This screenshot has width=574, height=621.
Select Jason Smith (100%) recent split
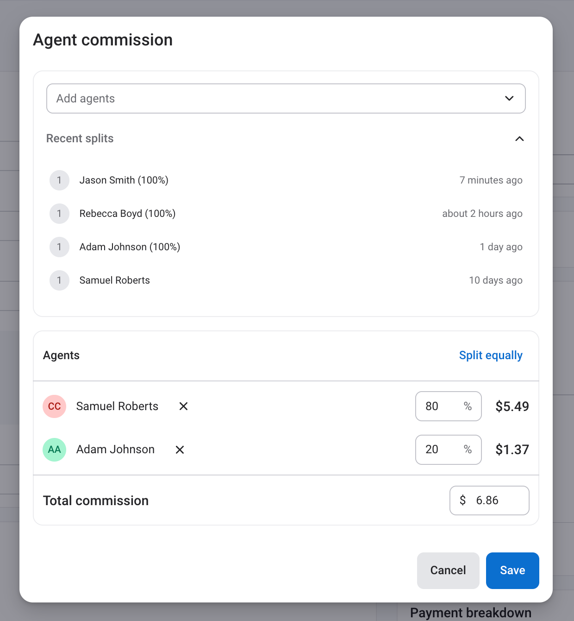point(124,180)
